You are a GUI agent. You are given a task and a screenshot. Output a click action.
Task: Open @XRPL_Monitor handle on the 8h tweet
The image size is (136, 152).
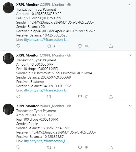[x=52, y=106]
